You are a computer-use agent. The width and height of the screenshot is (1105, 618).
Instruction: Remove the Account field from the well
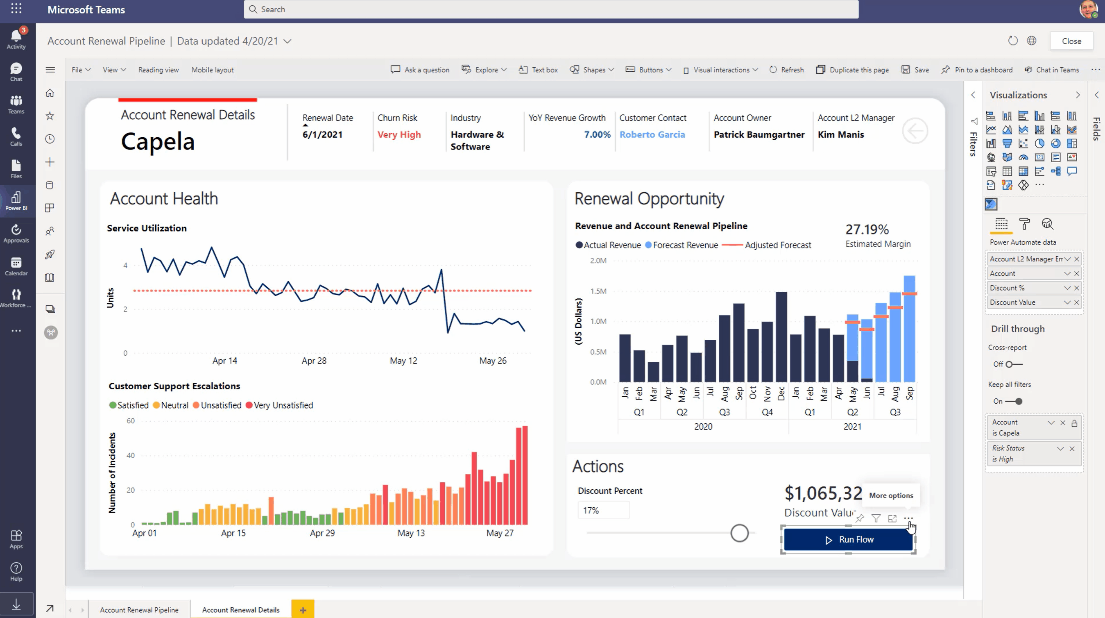(x=1077, y=273)
